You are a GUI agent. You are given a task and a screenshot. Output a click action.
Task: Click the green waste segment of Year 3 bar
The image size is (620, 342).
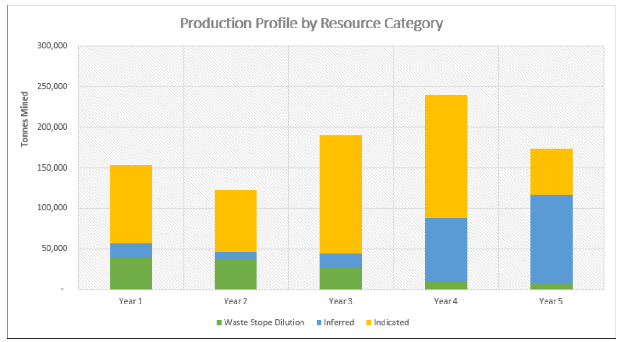[x=341, y=279]
